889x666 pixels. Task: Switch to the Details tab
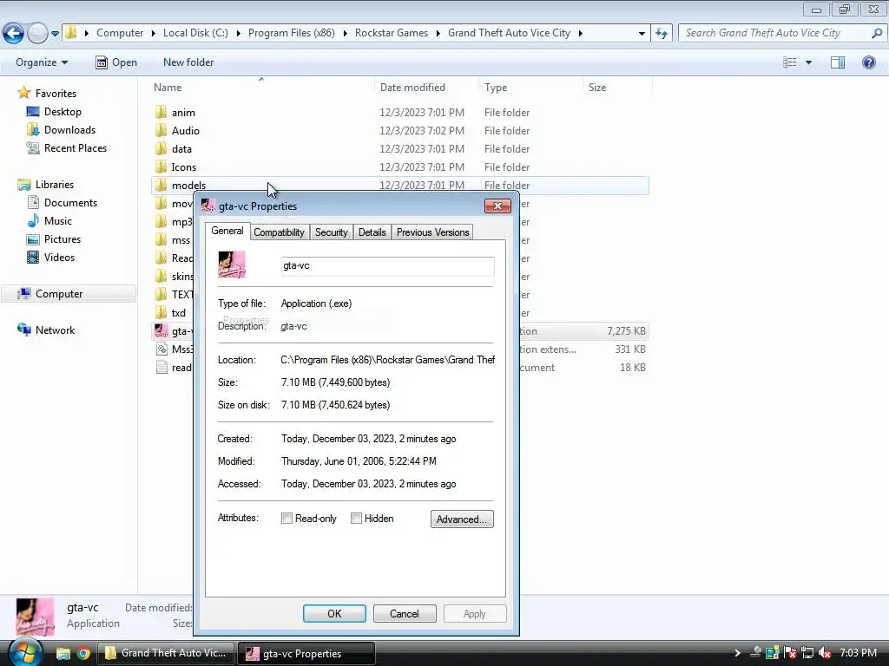tap(372, 232)
